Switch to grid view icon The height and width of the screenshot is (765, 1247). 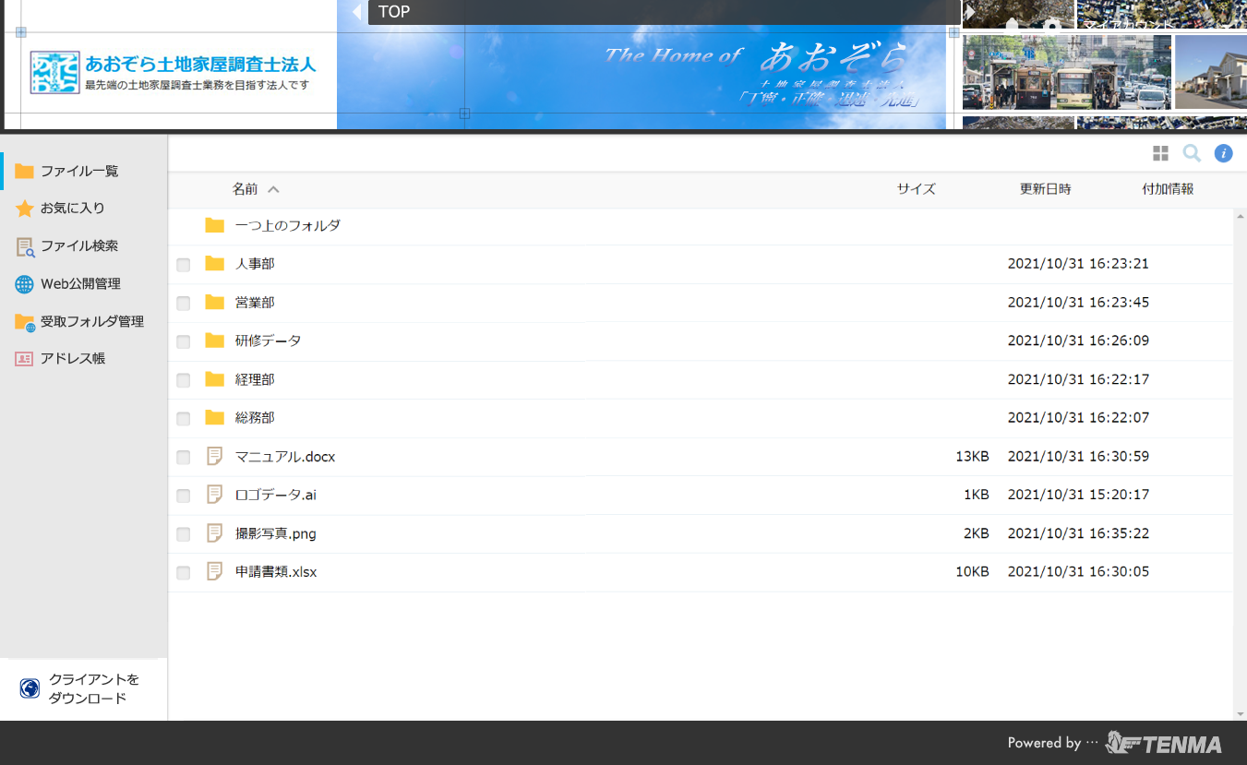pos(1160,153)
